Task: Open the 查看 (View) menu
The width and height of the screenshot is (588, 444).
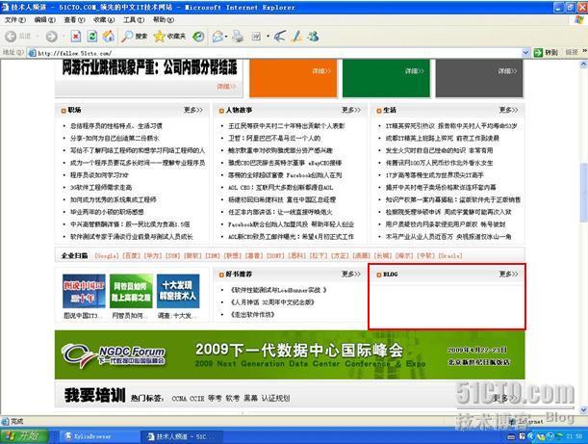Action: tap(74, 19)
